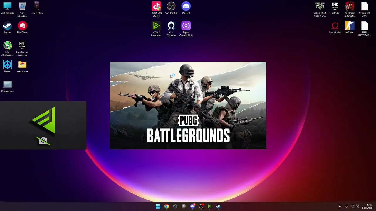Select the Fortnite desktop shortcut
This screenshot has width=376, height=211.
click(335, 8)
